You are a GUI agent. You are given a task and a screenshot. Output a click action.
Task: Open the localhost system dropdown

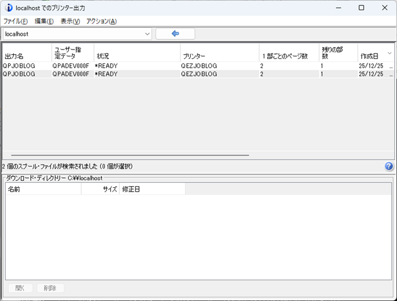point(77,33)
